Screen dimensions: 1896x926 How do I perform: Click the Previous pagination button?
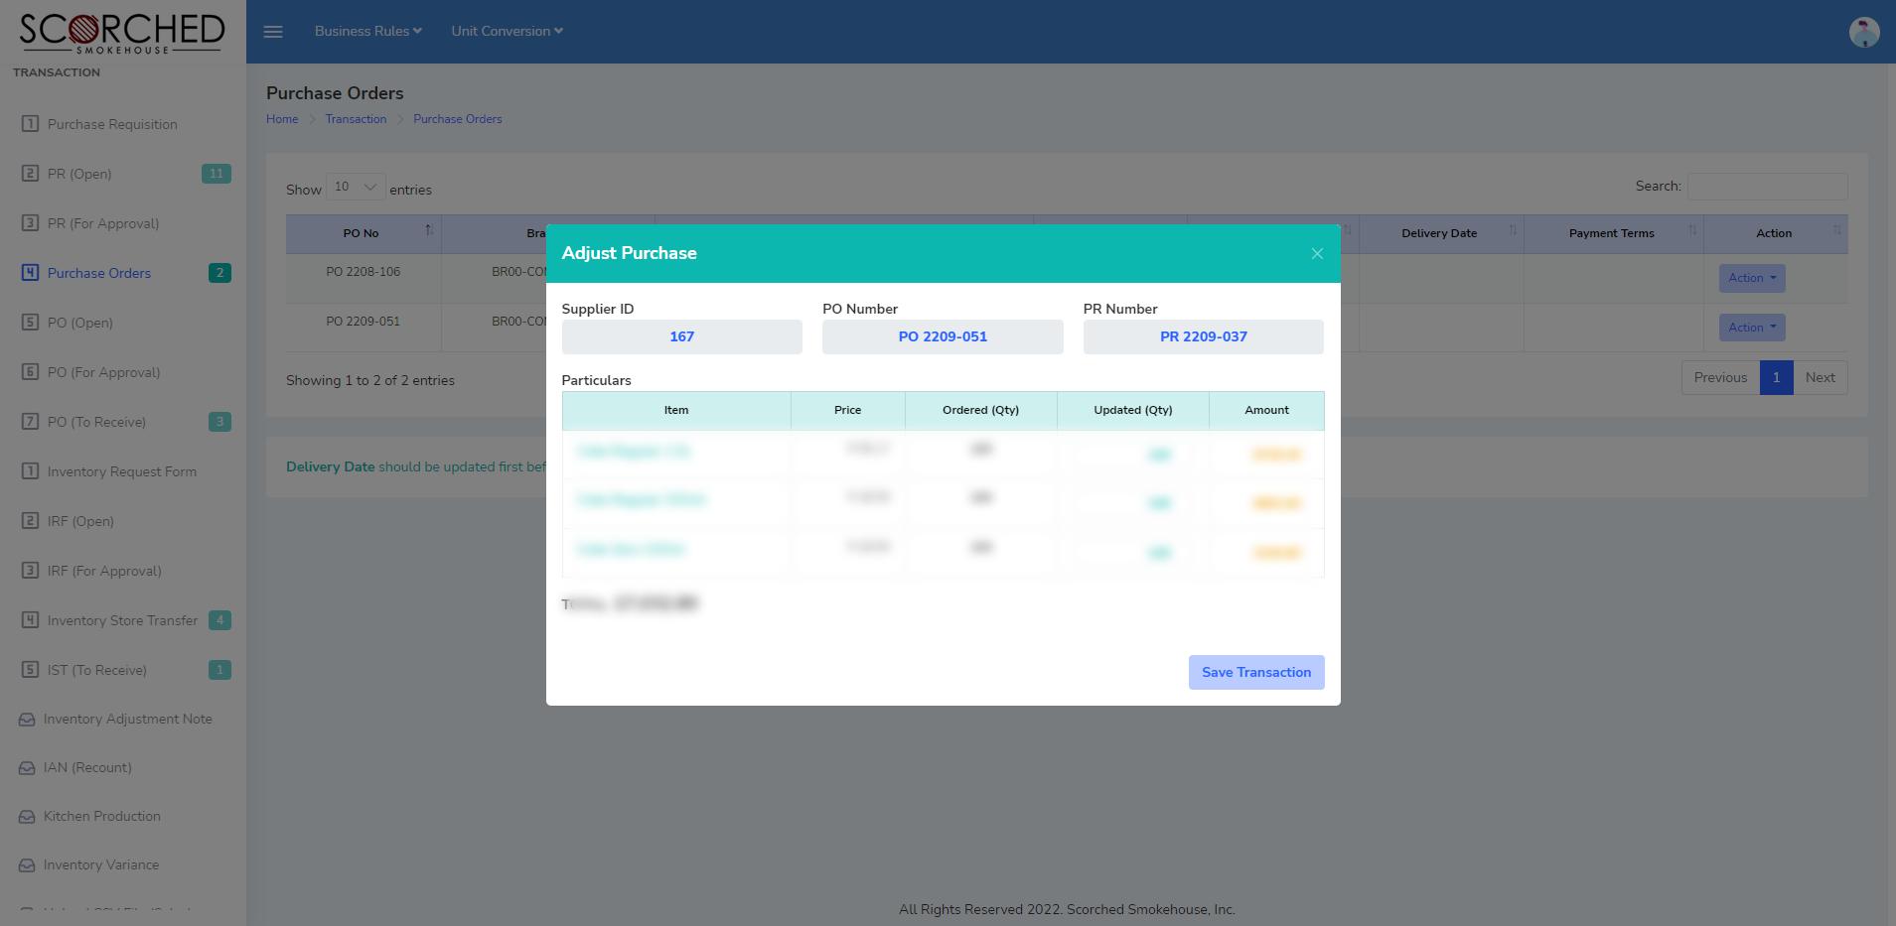click(1720, 377)
